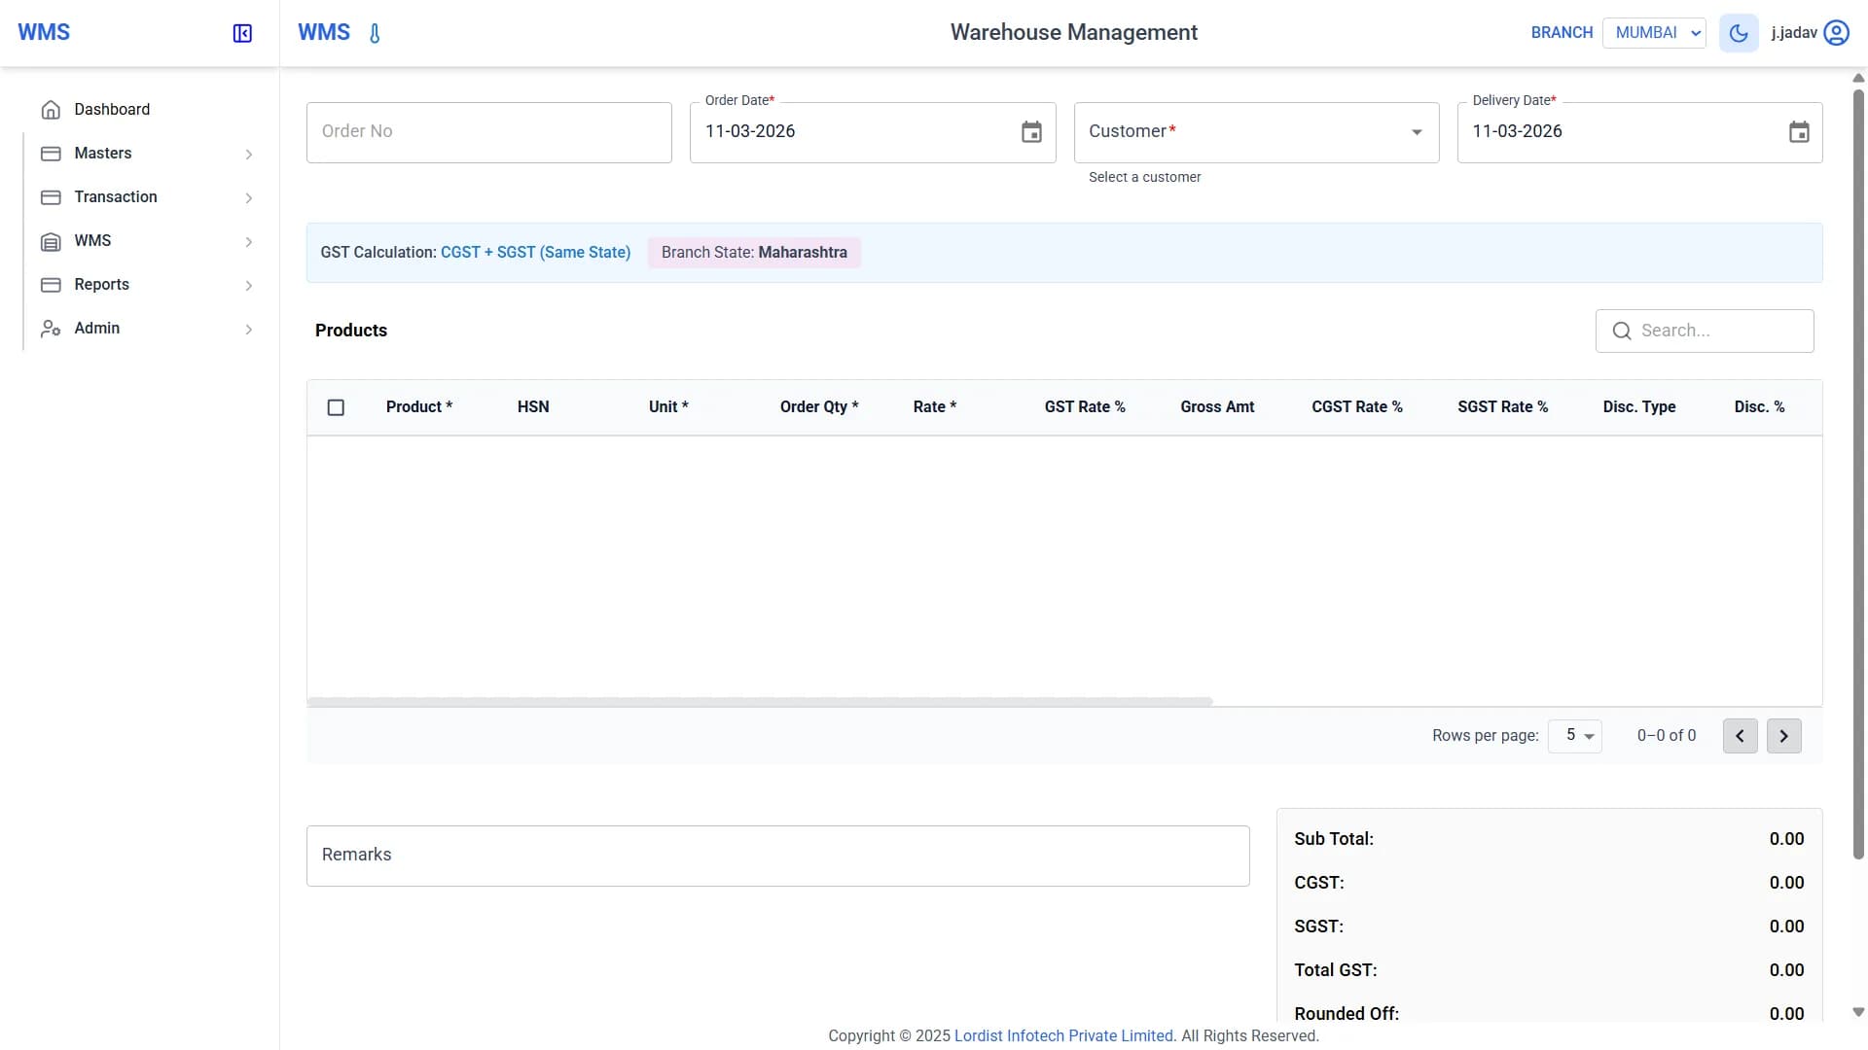Click the Order Qty * column header
Screen dimensions: 1868x1050
click(819, 407)
